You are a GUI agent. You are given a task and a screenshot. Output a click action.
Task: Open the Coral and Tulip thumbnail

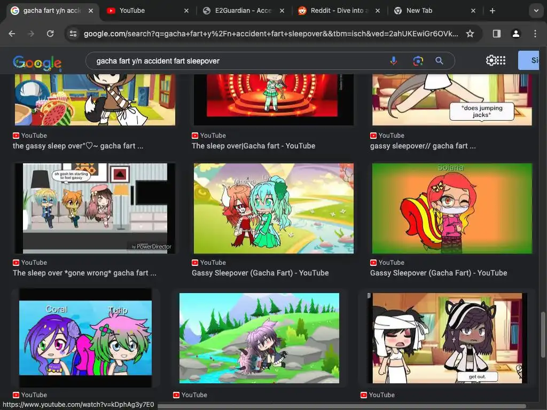pos(85,338)
